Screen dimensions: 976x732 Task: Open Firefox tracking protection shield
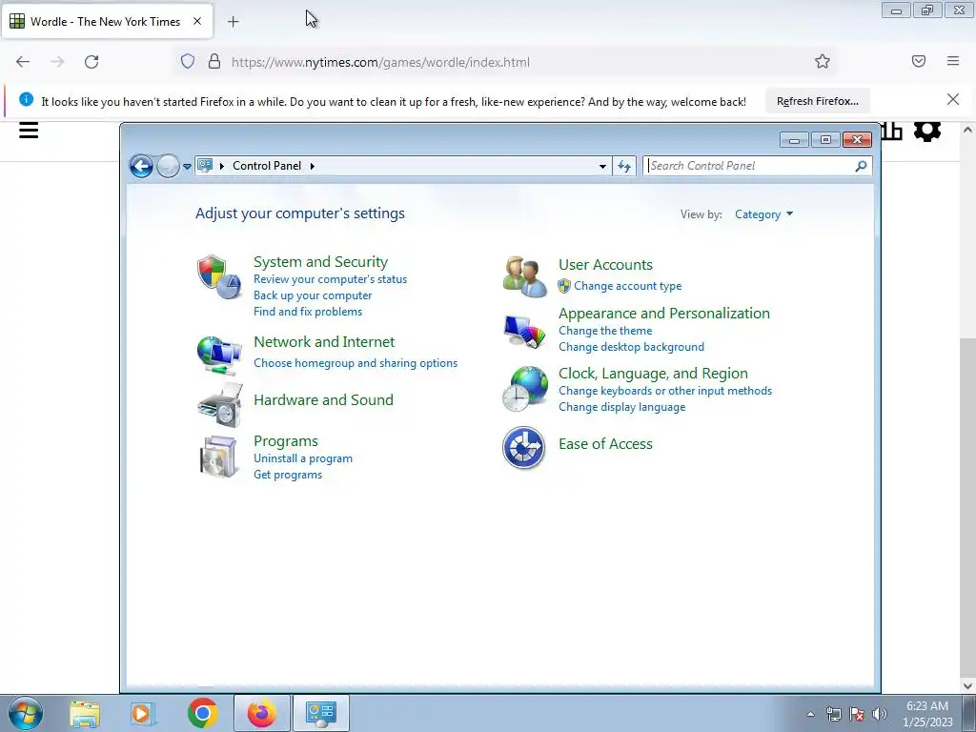[188, 61]
